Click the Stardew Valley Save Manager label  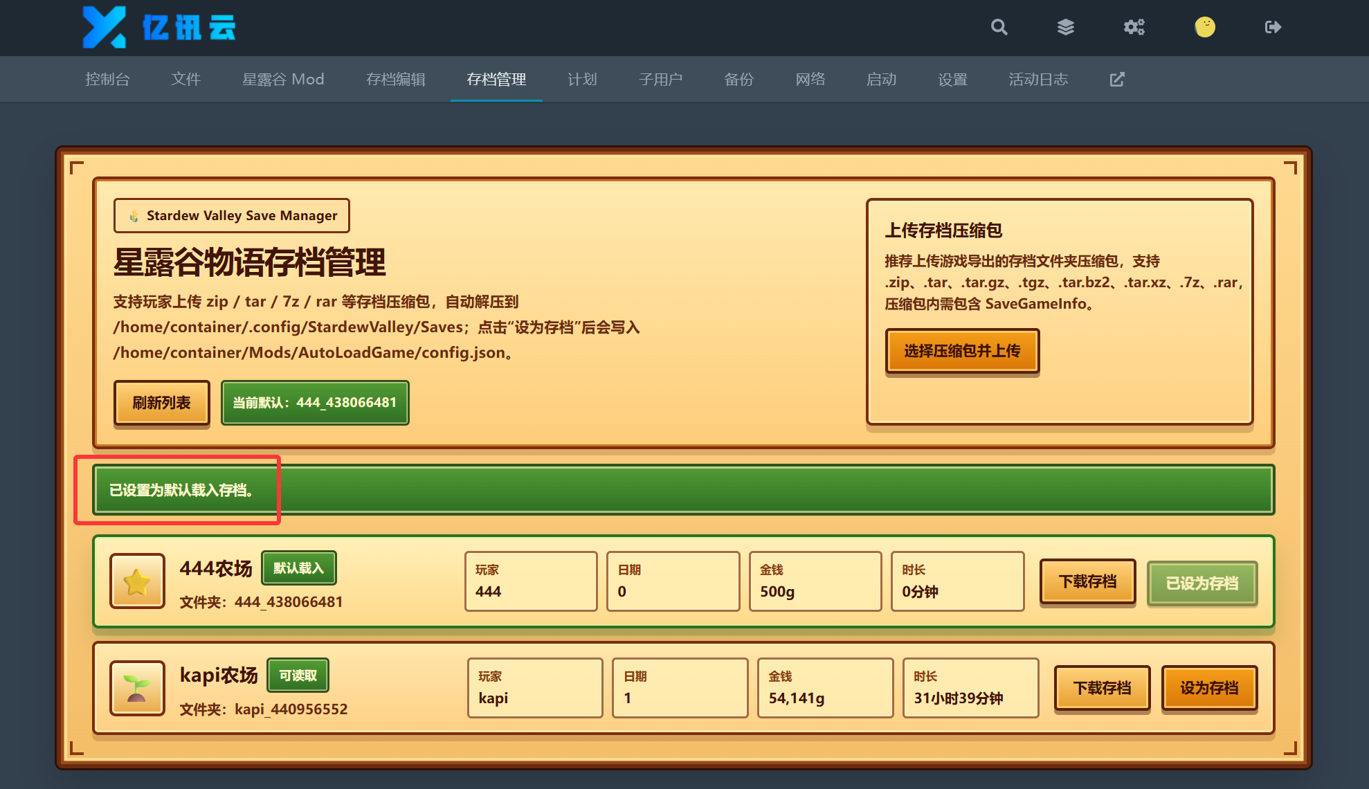[x=232, y=216]
